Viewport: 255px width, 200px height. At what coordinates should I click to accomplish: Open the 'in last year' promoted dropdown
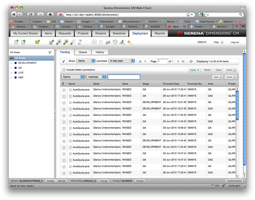(x=121, y=61)
